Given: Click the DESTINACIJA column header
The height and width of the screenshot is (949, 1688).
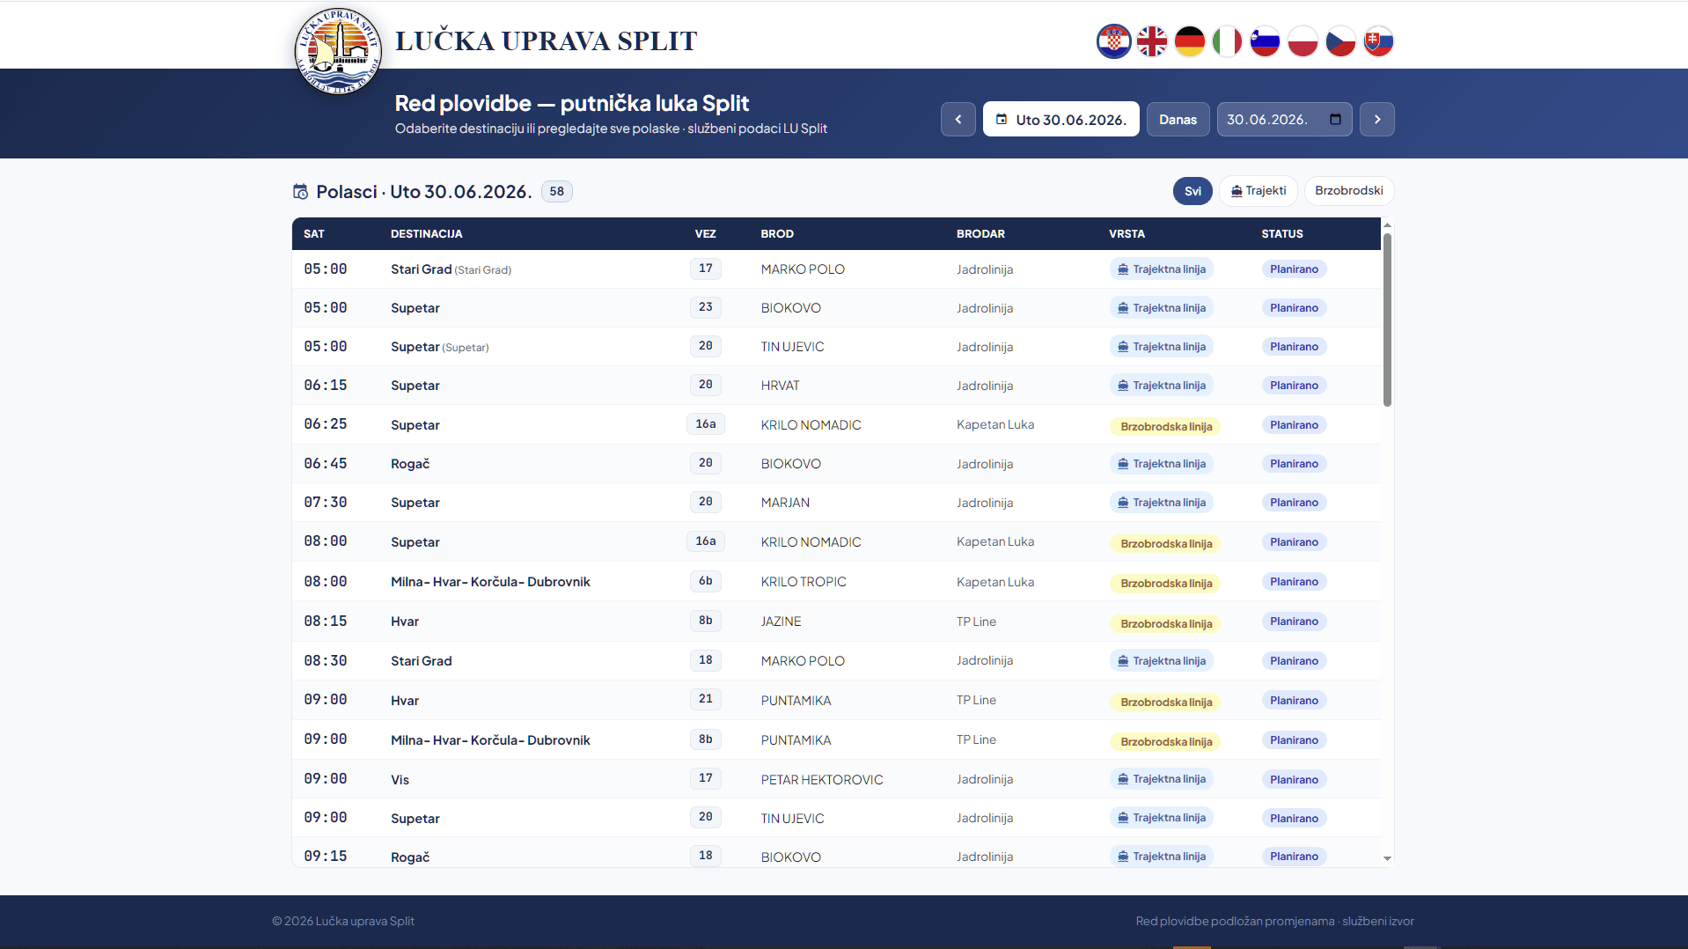Looking at the screenshot, I should click(426, 234).
